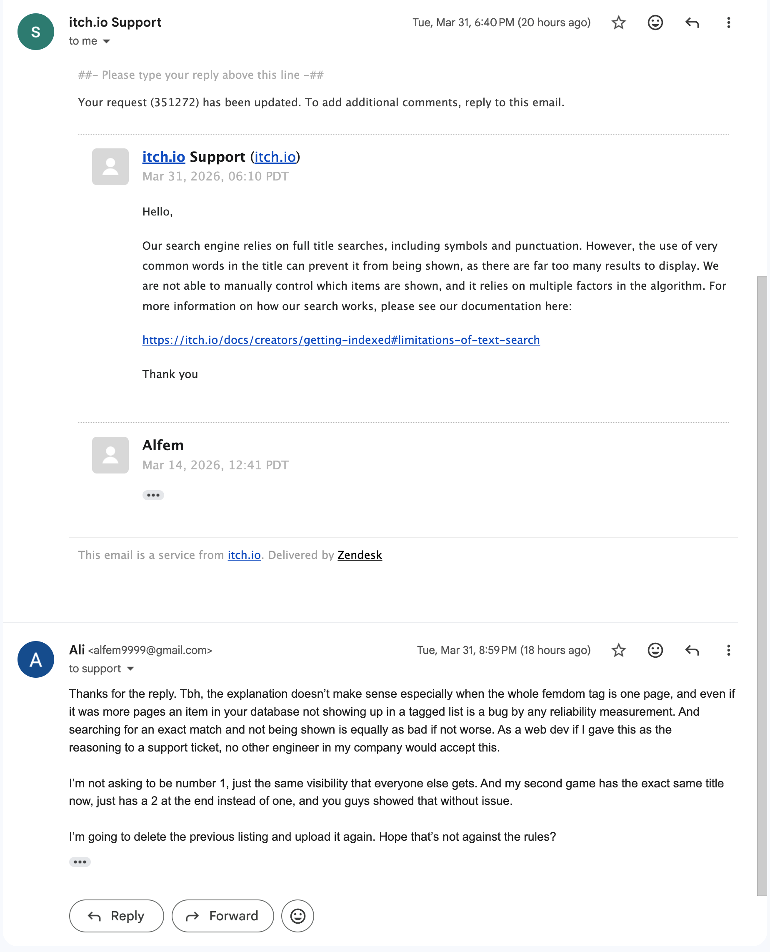The width and height of the screenshot is (770, 952).
Task: Add emoji reaction to itch.io Support message
Action: click(655, 23)
